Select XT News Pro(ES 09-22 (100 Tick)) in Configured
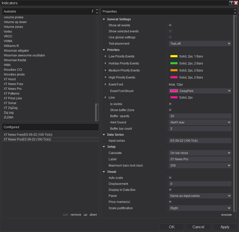Image resolution: width=239 pixels, height=232 pixels. coord(50,139)
